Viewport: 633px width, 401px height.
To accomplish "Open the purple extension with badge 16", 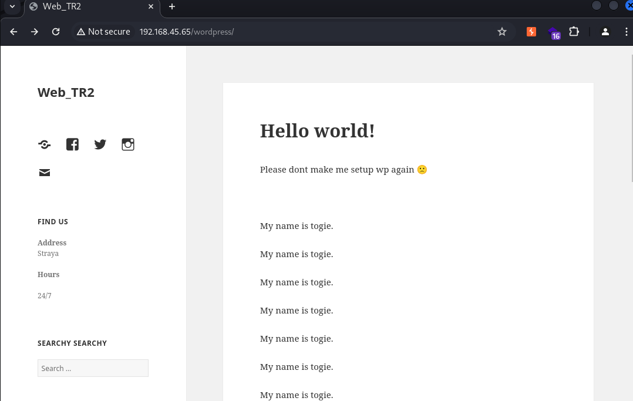I will [554, 33].
